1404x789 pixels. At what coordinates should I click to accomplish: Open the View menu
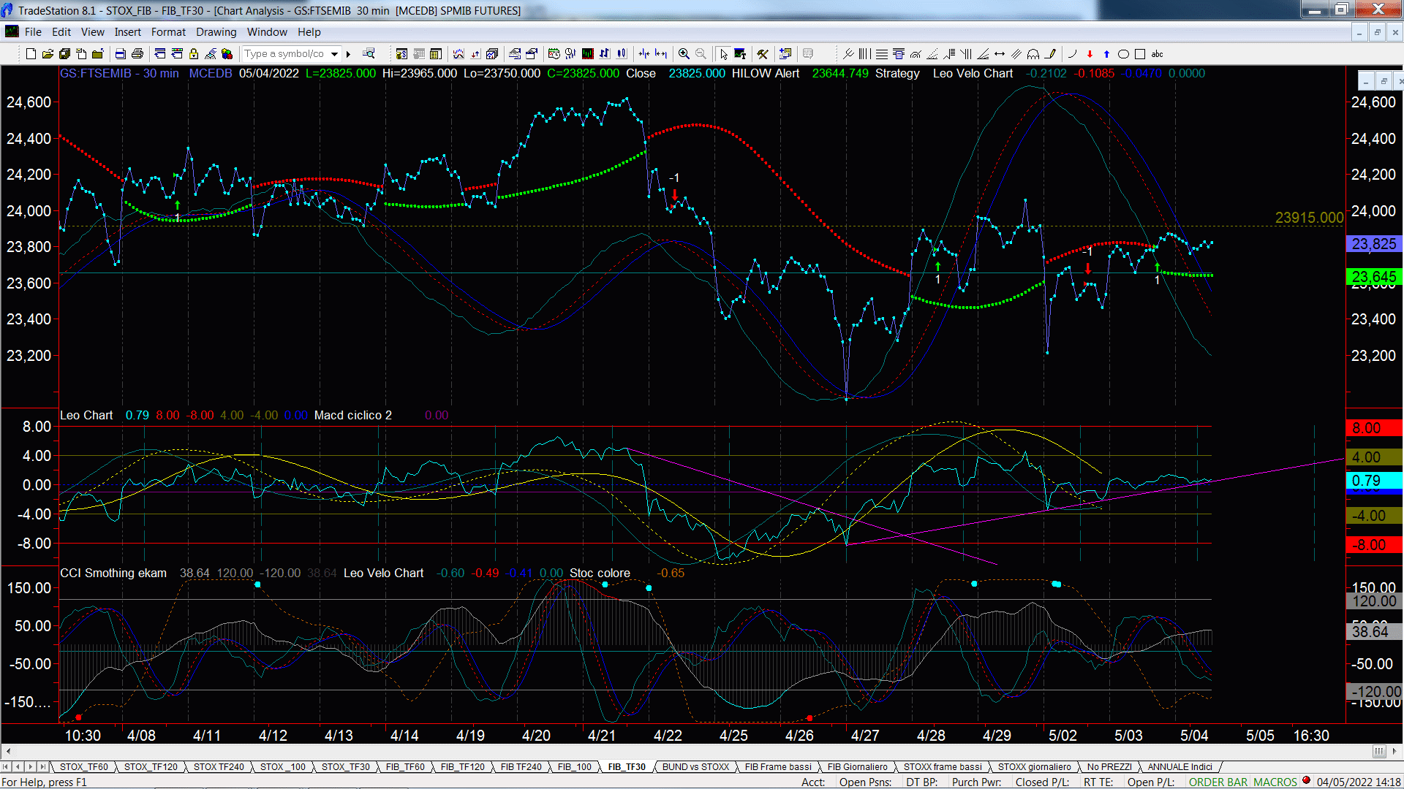(92, 32)
